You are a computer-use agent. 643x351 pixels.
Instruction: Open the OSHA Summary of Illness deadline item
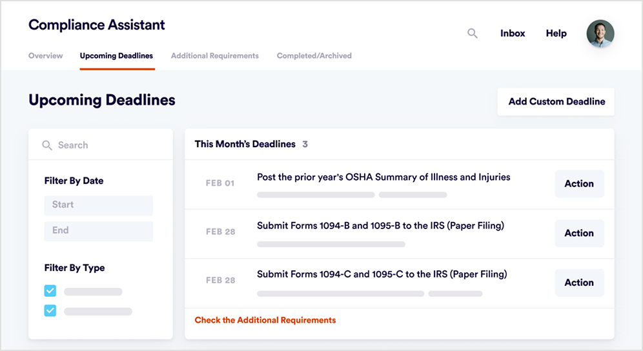[383, 177]
